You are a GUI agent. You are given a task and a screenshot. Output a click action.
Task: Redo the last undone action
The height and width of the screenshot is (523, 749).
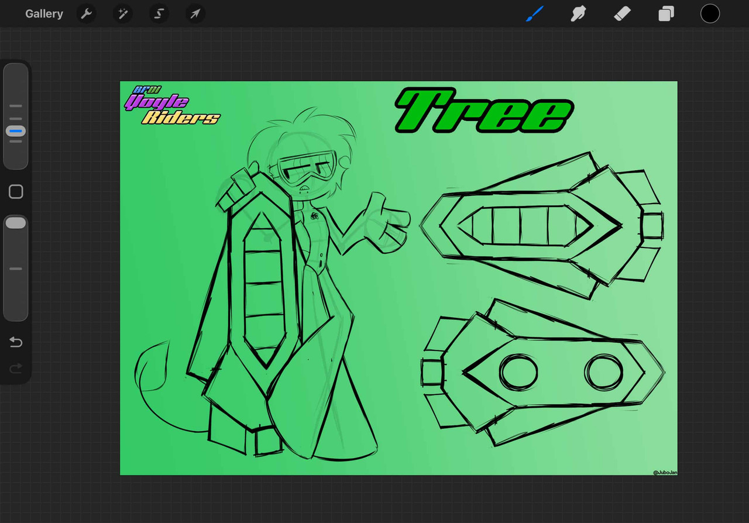point(16,368)
